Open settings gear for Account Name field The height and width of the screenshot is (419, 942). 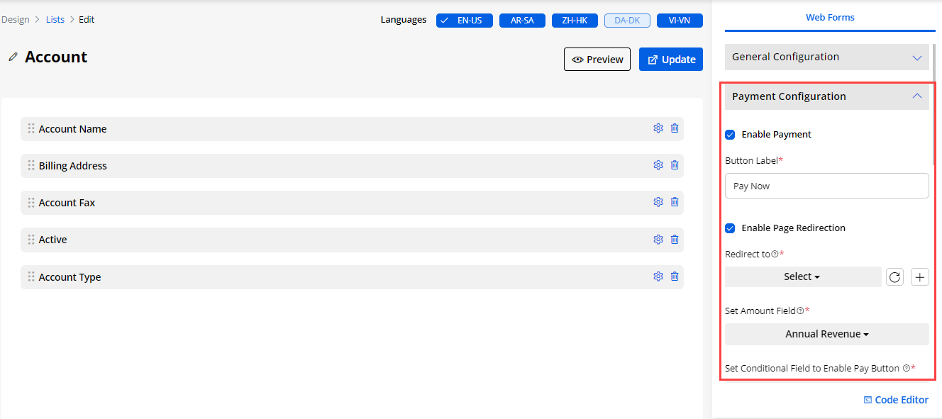click(x=658, y=128)
